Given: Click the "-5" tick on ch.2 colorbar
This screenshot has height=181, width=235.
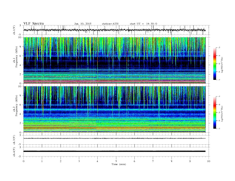Looking at the screenshot, I should [219, 113].
